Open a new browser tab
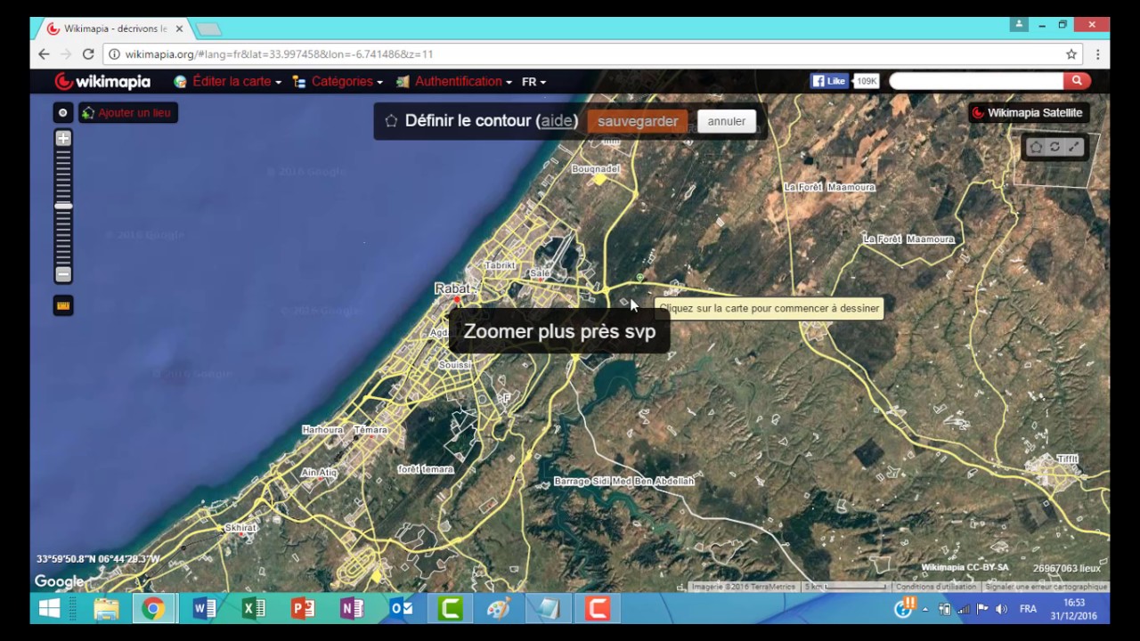This screenshot has height=641, width=1140. coord(208,29)
